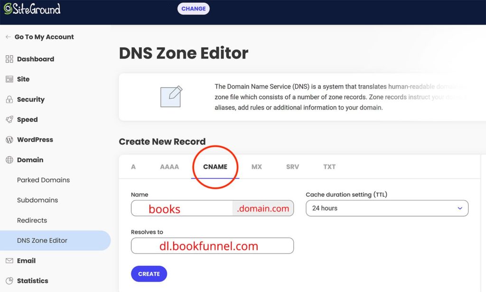486x292 pixels.
Task: Click the Security padlock icon
Action: 9,100
